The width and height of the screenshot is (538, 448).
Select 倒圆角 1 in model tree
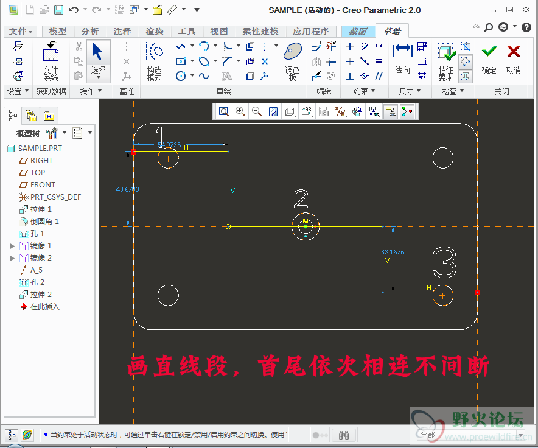click(39, 222)
